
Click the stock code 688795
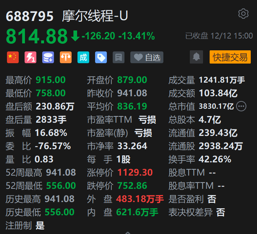pyautogui.click(x=30, y=16)
